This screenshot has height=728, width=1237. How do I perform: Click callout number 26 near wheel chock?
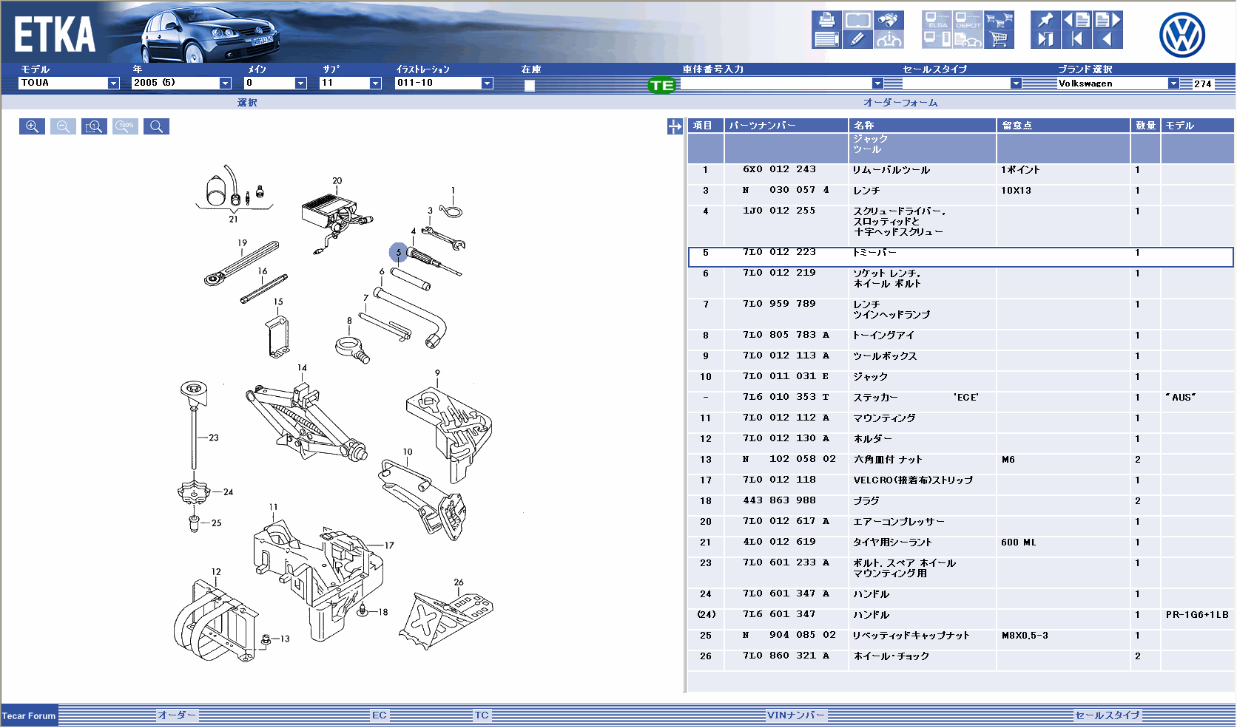click(x=459, y=582)
